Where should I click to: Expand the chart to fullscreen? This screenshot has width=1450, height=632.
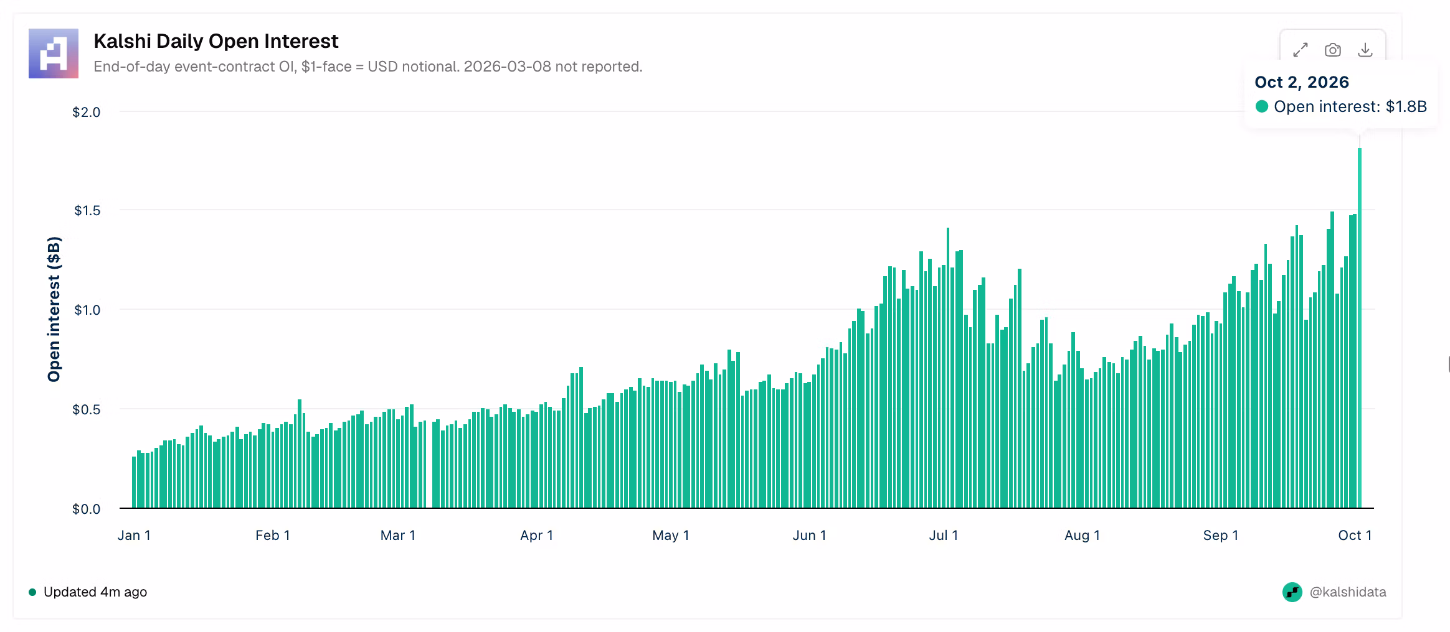click(1301, 50)
